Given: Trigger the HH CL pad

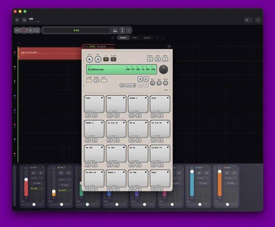Looking at the screenshot, I should click(x=138, y=129).
